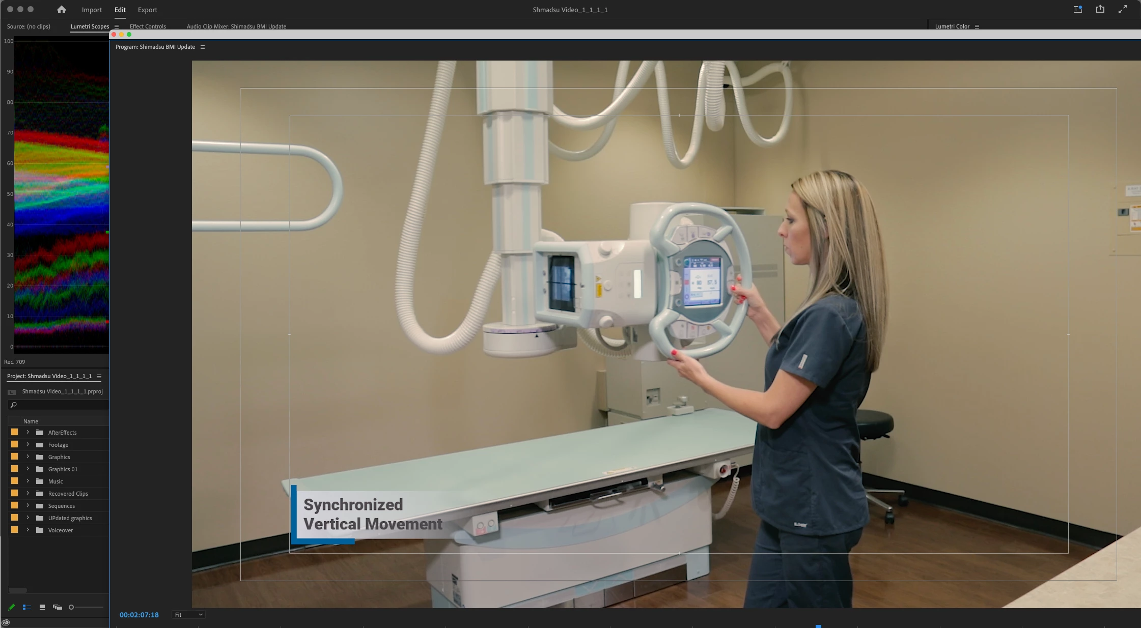The image size is (1141, 628).
Task: Open the Fit zoom level dropdown
Action: (188, 615)
